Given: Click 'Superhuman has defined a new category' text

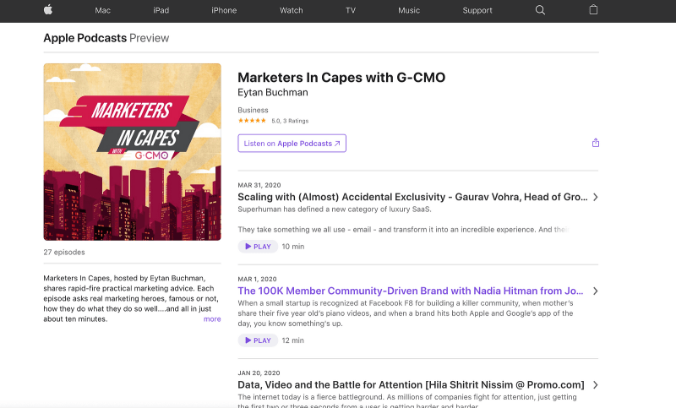Looking at the screenshot, I should click(x=335, y=209).
